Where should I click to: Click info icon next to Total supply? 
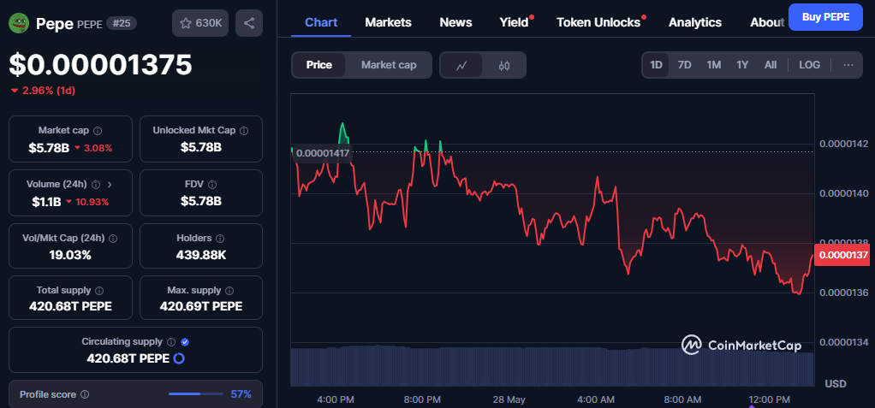pos(99,291)
